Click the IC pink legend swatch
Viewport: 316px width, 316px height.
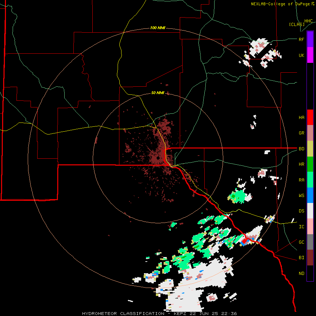pyautogui.click(x=310, y=226)
